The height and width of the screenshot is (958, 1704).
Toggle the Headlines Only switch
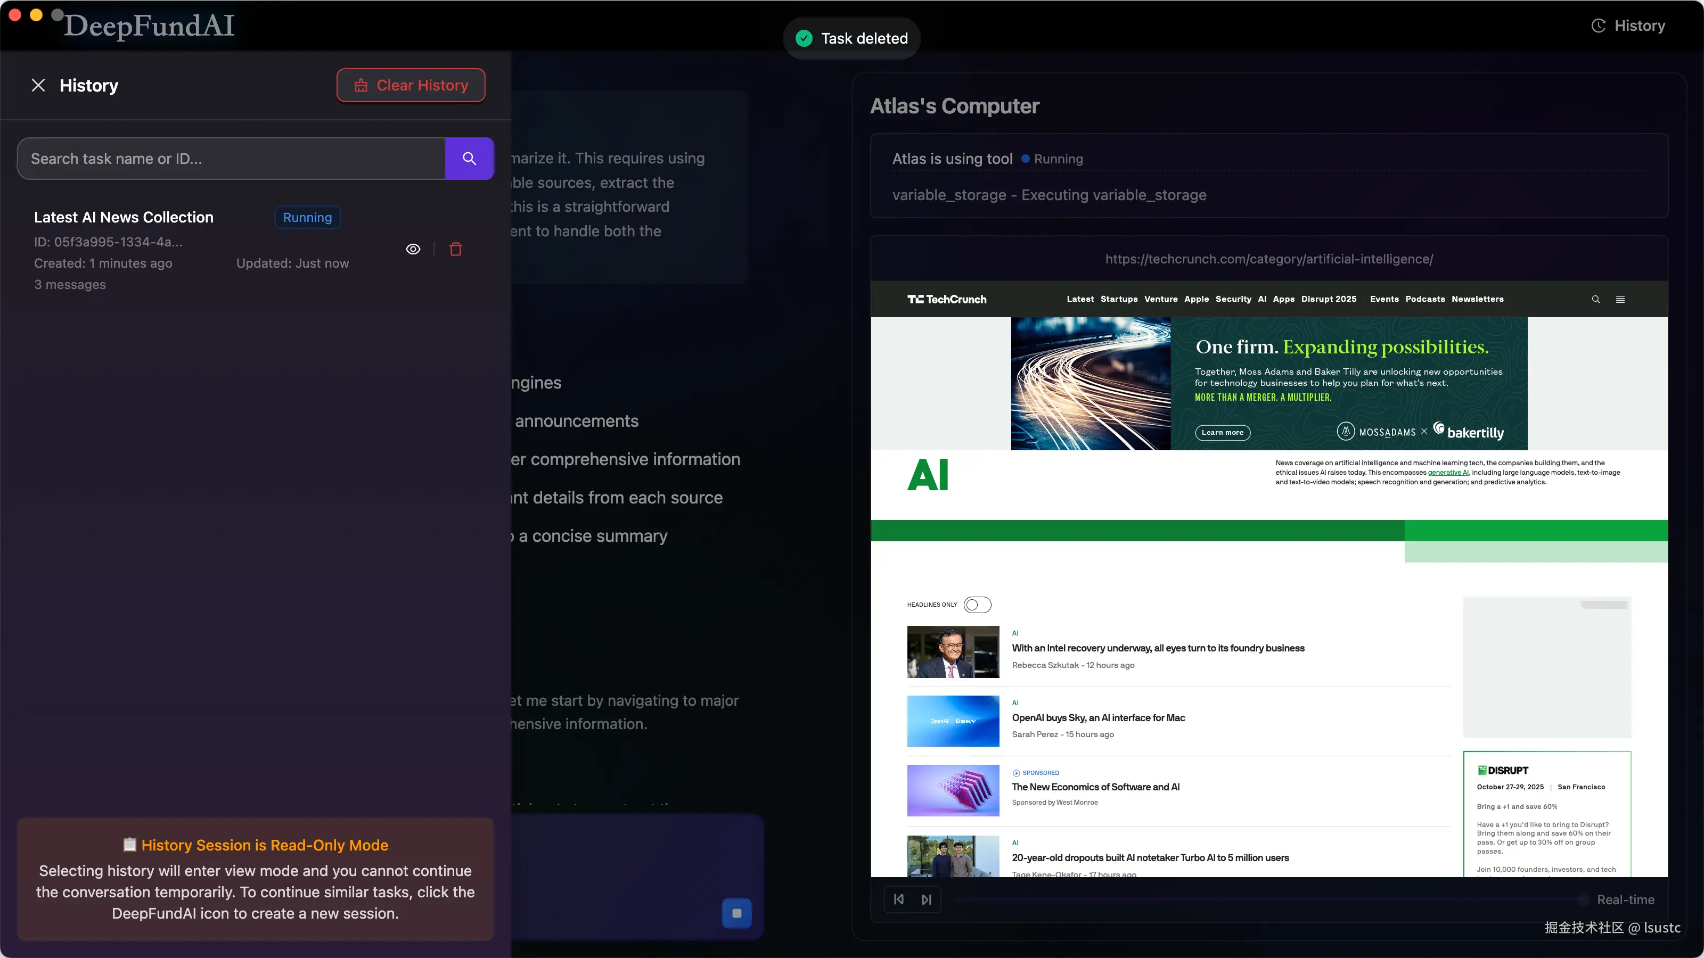coord(977,604)
